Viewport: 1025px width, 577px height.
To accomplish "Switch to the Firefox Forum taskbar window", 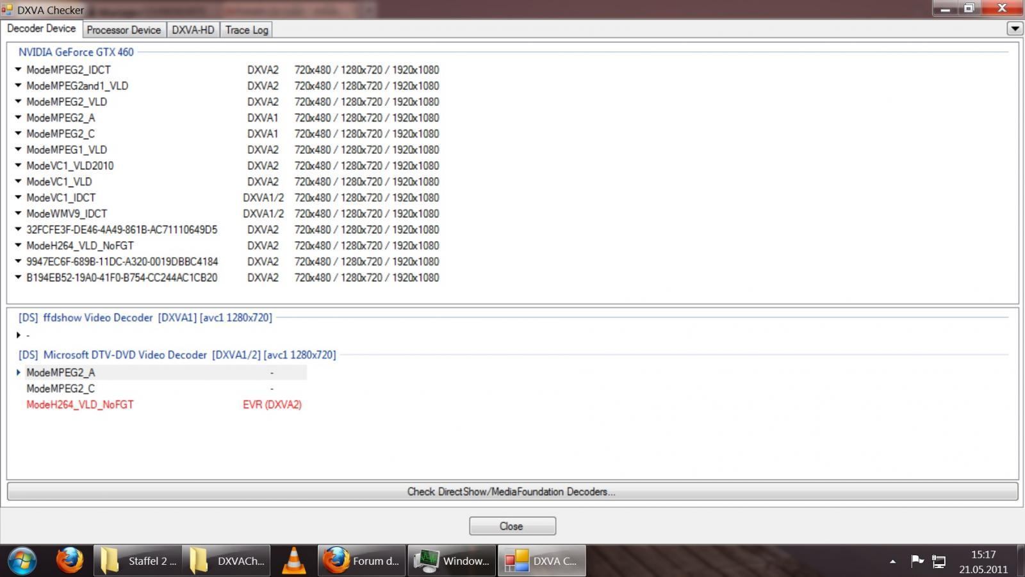I will (362, 561).
